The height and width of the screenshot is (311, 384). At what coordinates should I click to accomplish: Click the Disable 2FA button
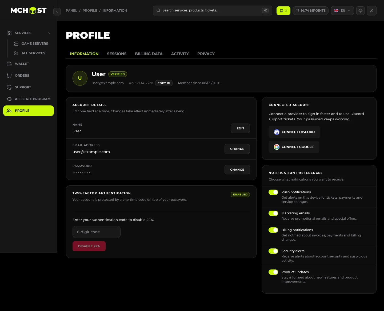click(x=89, y=246)
